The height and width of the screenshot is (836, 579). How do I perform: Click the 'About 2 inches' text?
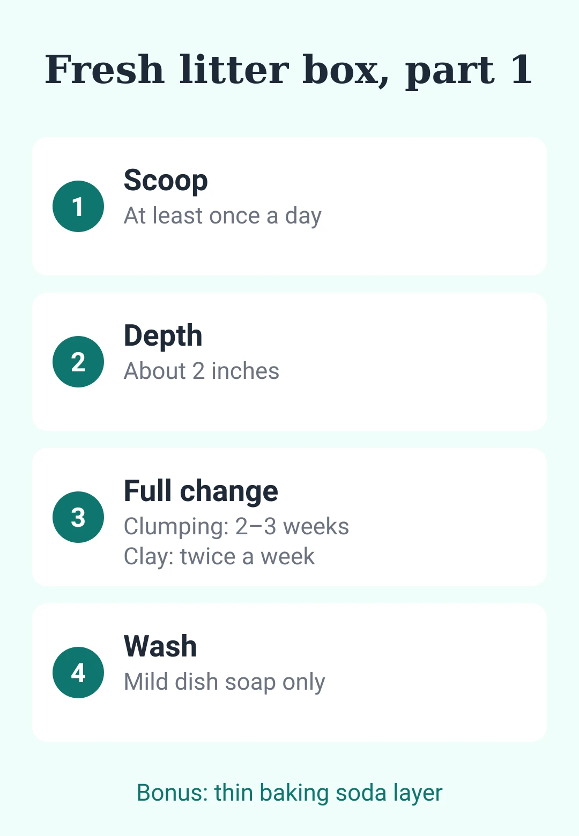coord(202,371)
